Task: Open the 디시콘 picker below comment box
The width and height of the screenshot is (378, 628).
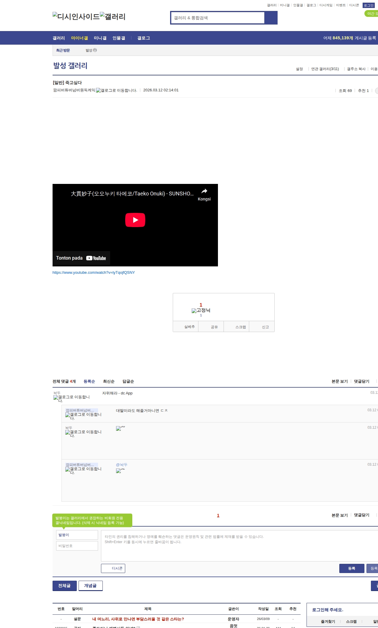Action: 113,568
